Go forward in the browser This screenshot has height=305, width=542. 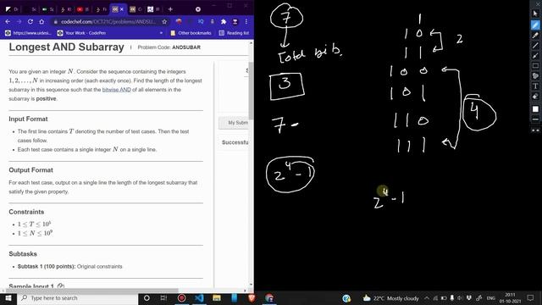19,21
